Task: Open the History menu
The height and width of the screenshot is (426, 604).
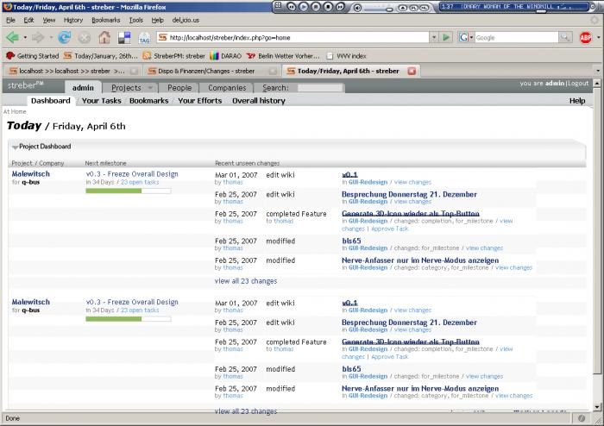Action: pyautogui.click(x=73, y=20)
